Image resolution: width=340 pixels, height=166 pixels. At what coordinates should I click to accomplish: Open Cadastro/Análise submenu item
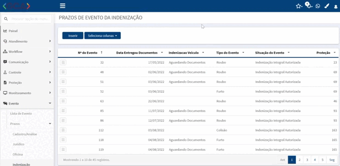25,134
